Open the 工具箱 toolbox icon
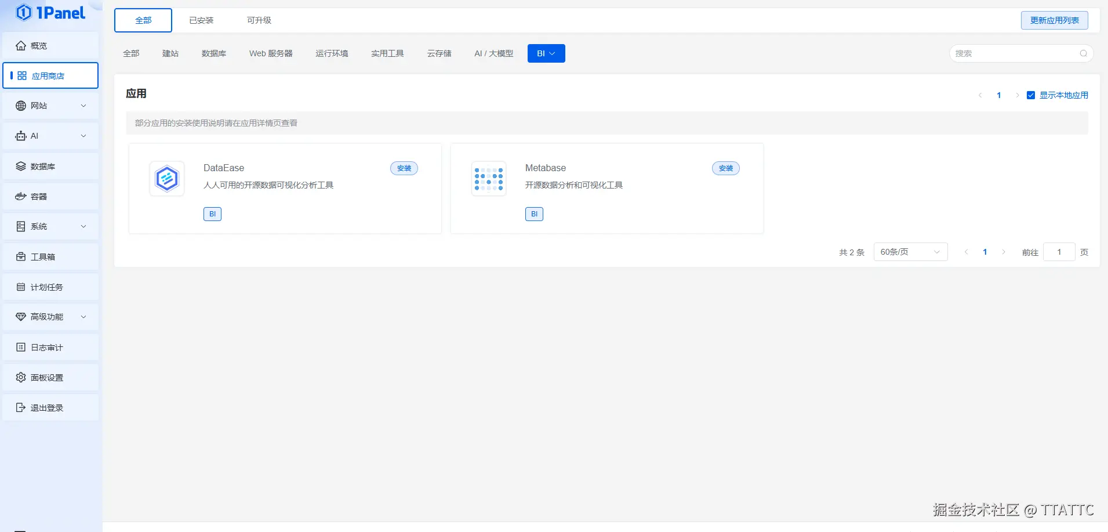1108x532 pixels. tap(21, 257)
